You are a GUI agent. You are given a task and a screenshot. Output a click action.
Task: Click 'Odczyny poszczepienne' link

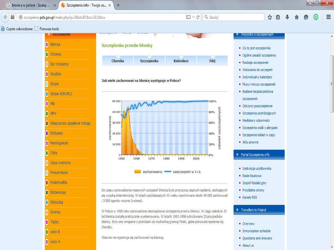click(x=257, y=106)
